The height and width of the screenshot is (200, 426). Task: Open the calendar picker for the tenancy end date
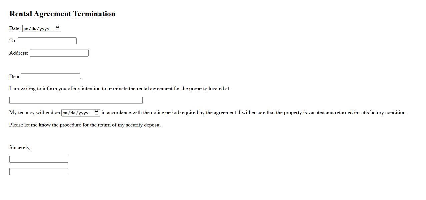coord(97,113)
